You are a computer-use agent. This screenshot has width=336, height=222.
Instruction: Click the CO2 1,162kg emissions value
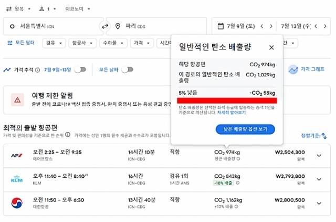pyautogui.click(x=228, y=200)
